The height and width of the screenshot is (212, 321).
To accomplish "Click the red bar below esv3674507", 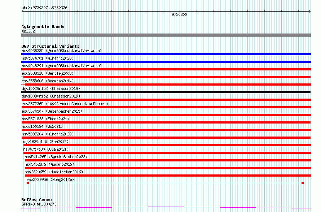I will coord(166,115).
